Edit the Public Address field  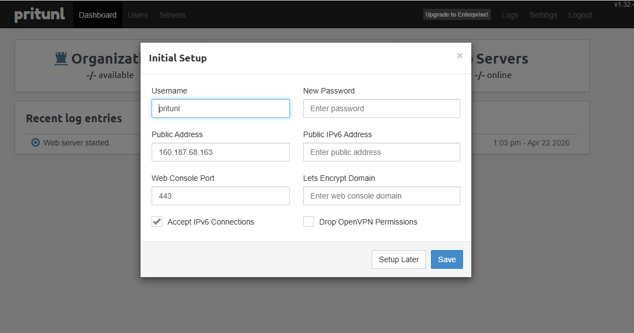(221, 152)
